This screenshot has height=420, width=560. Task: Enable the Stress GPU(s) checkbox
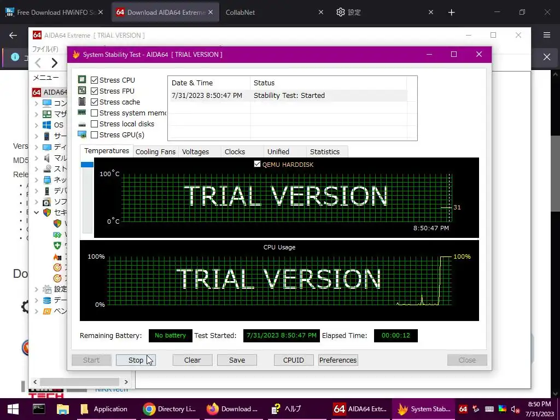(94, 135)
